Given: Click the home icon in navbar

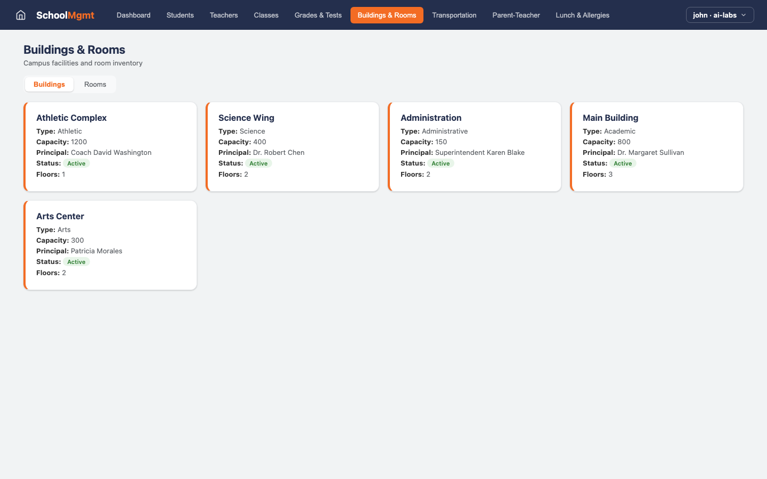Looking at the screenshot, I should (21, 15).
